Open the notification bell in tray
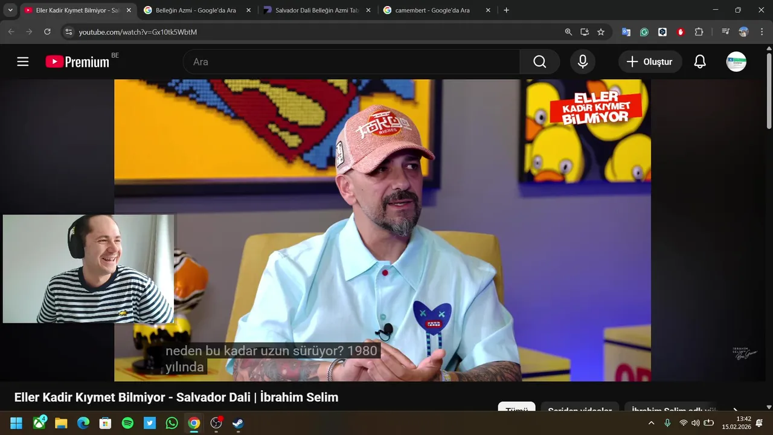Image resolution: width=773 pixels, height=435 pixels. (x=759, y=423)
